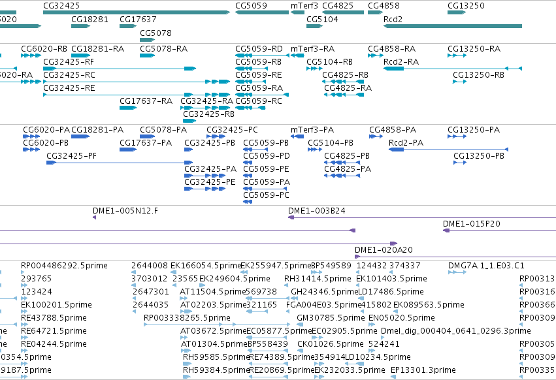
Task: Select transcript CG32425-RC
Action: click(x=137, y=82)
